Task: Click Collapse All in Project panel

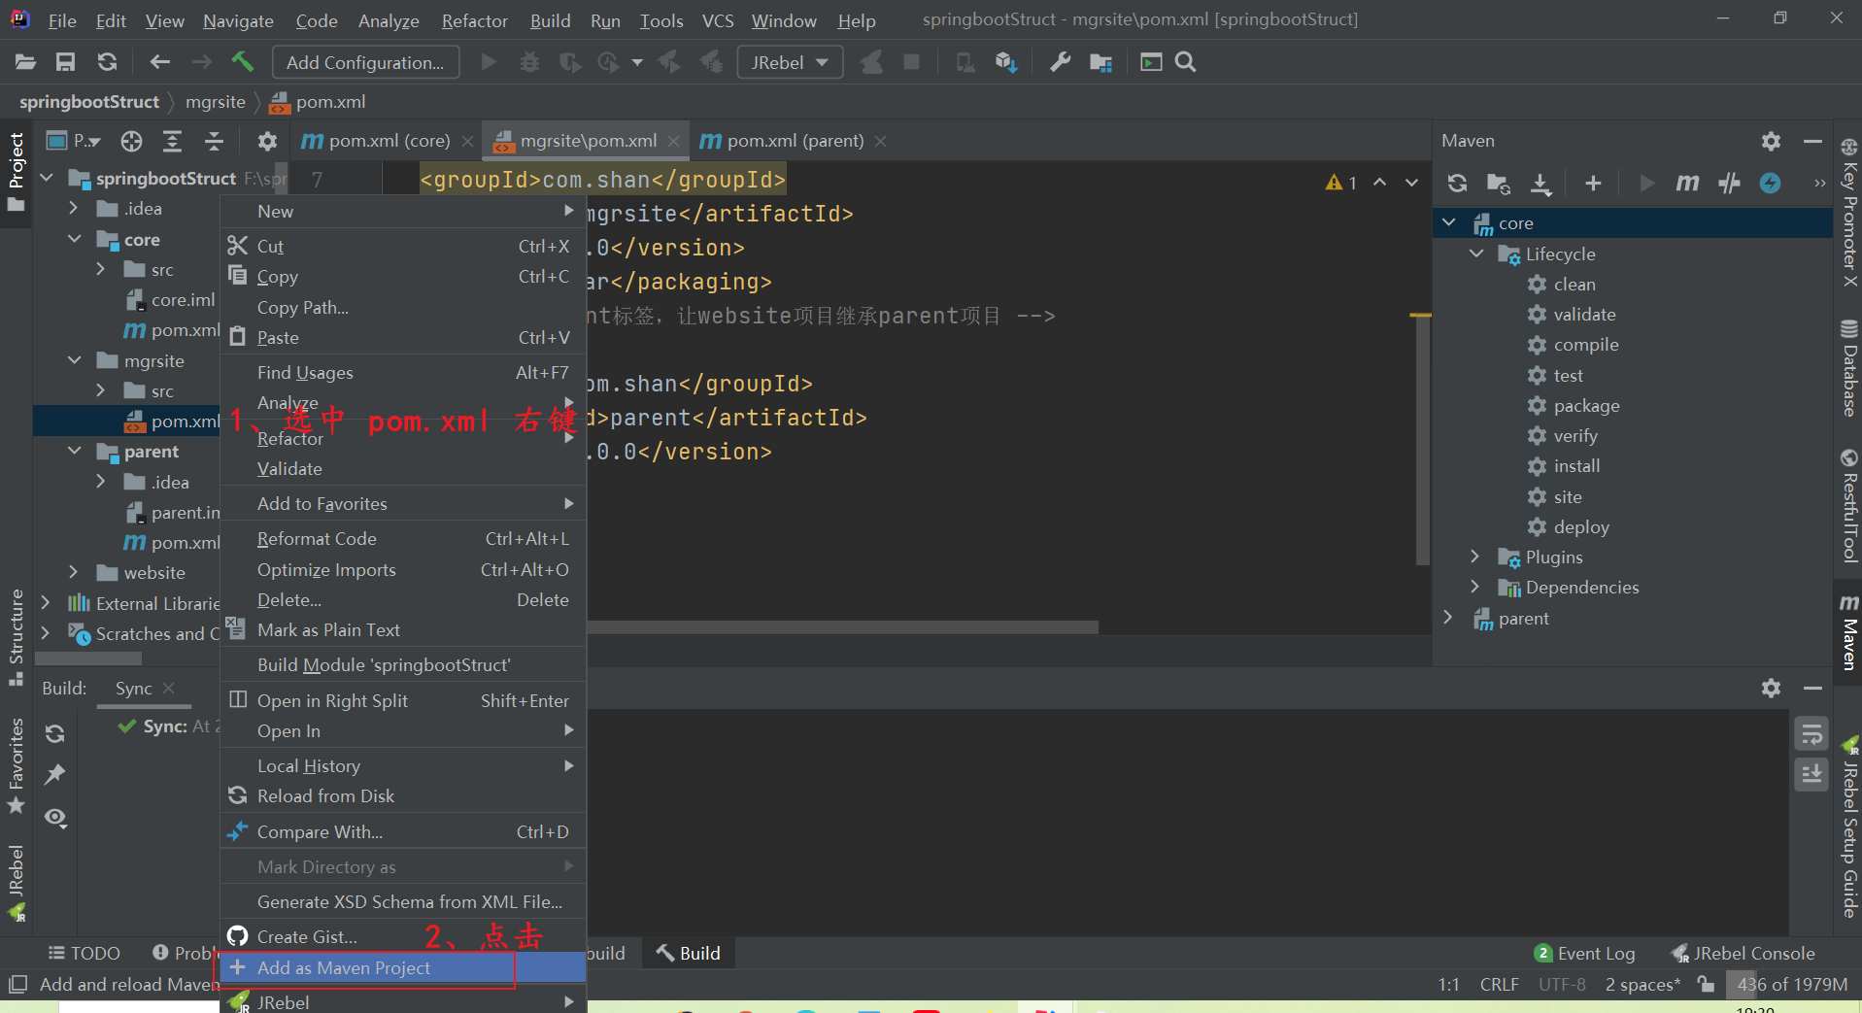Action: [x=214, y=142]
